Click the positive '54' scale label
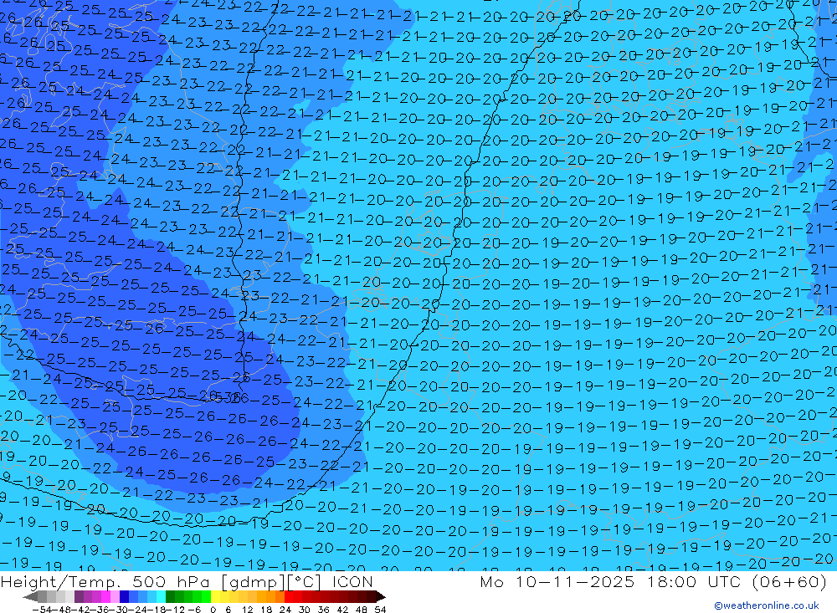 click(380, 610)
